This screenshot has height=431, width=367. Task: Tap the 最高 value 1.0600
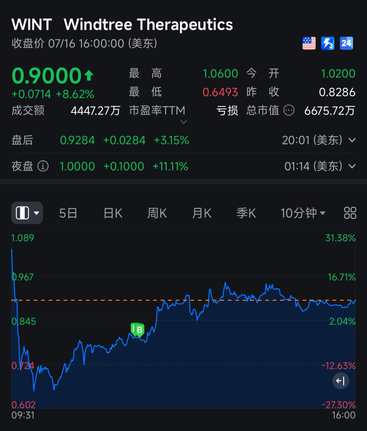(220, 74)
